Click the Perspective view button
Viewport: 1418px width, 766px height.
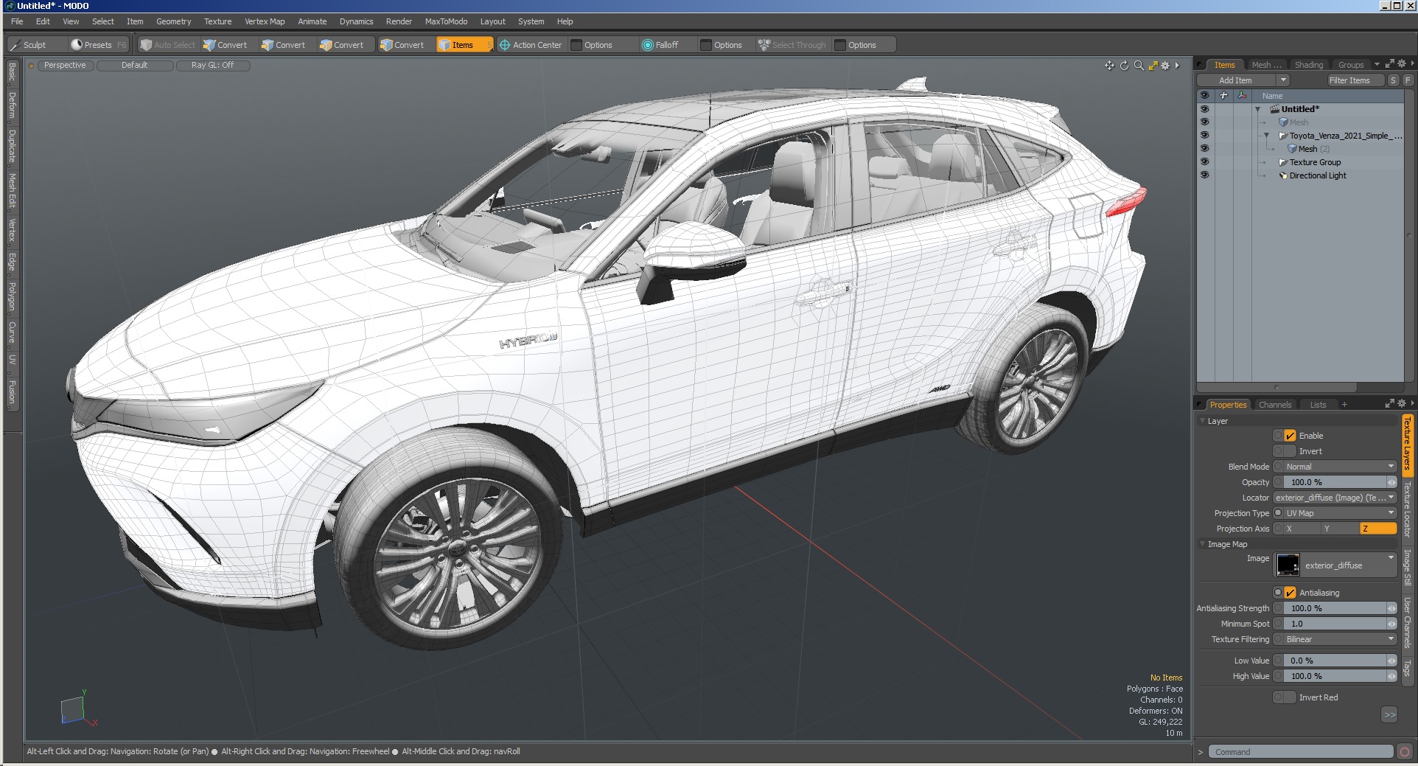coord(65,66)
